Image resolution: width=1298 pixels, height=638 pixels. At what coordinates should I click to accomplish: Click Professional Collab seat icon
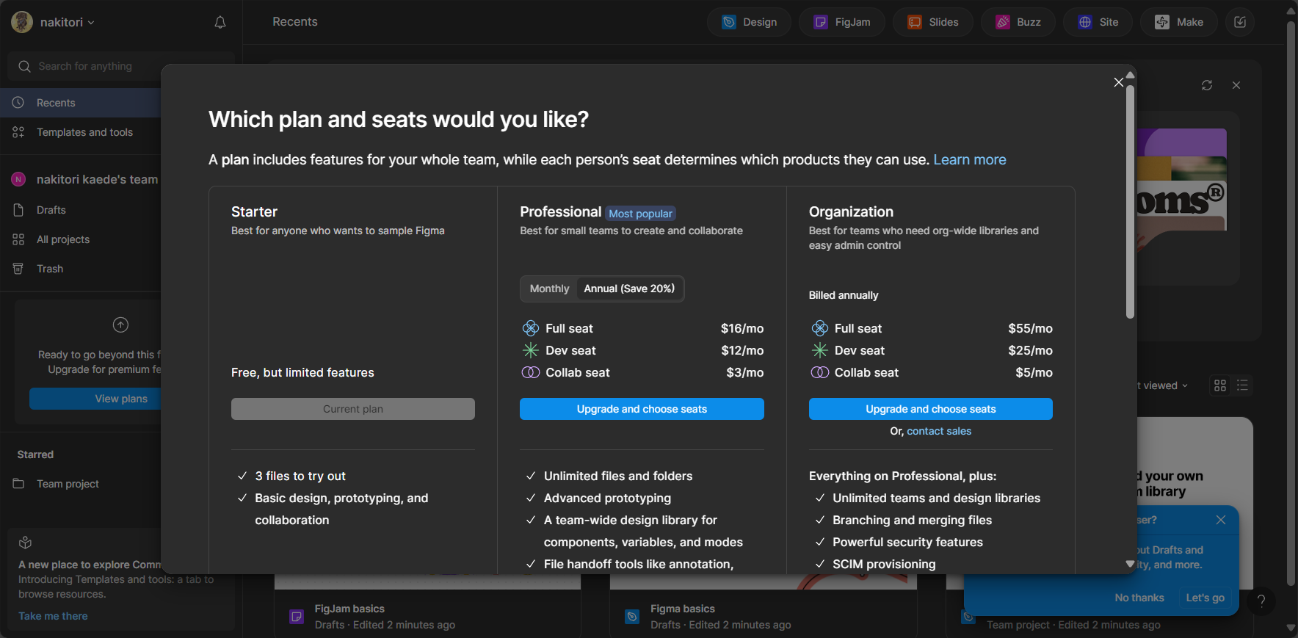pyautogui.click(x=530, y=372)
